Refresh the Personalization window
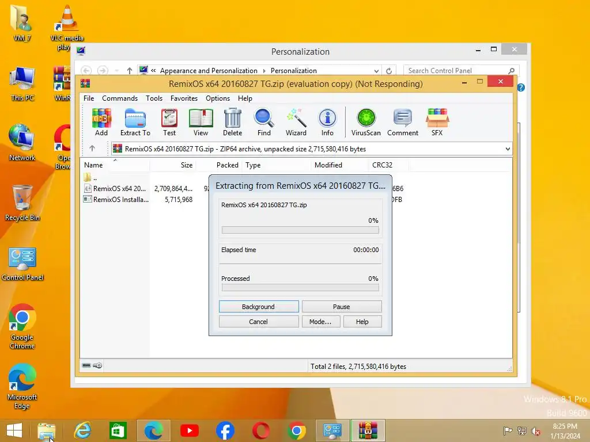The width and height of the screenshot is (590, 442). click(x=389, y=71)
